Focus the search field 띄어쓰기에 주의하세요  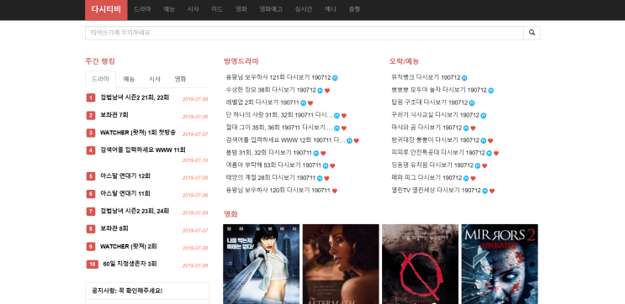pos(305,33)
